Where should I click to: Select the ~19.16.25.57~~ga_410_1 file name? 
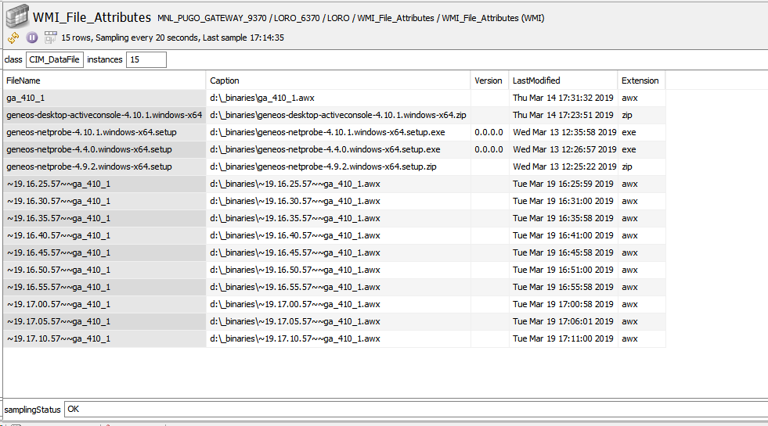click(104, 184)
